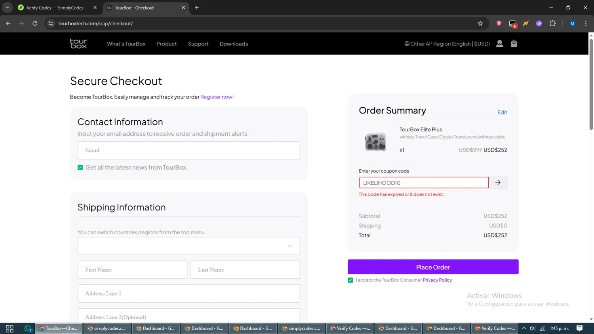
Task: Click the Place Order button
Action: [433, 267]
